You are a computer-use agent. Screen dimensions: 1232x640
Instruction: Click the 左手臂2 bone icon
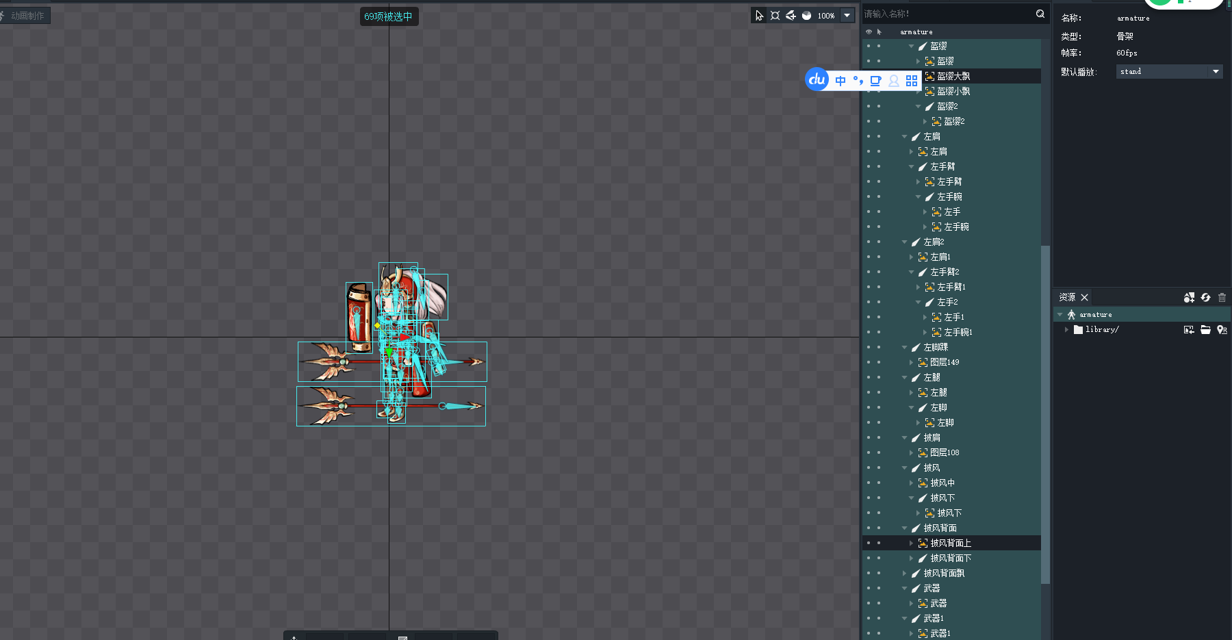pyautogui.click(x=923, y=272)
